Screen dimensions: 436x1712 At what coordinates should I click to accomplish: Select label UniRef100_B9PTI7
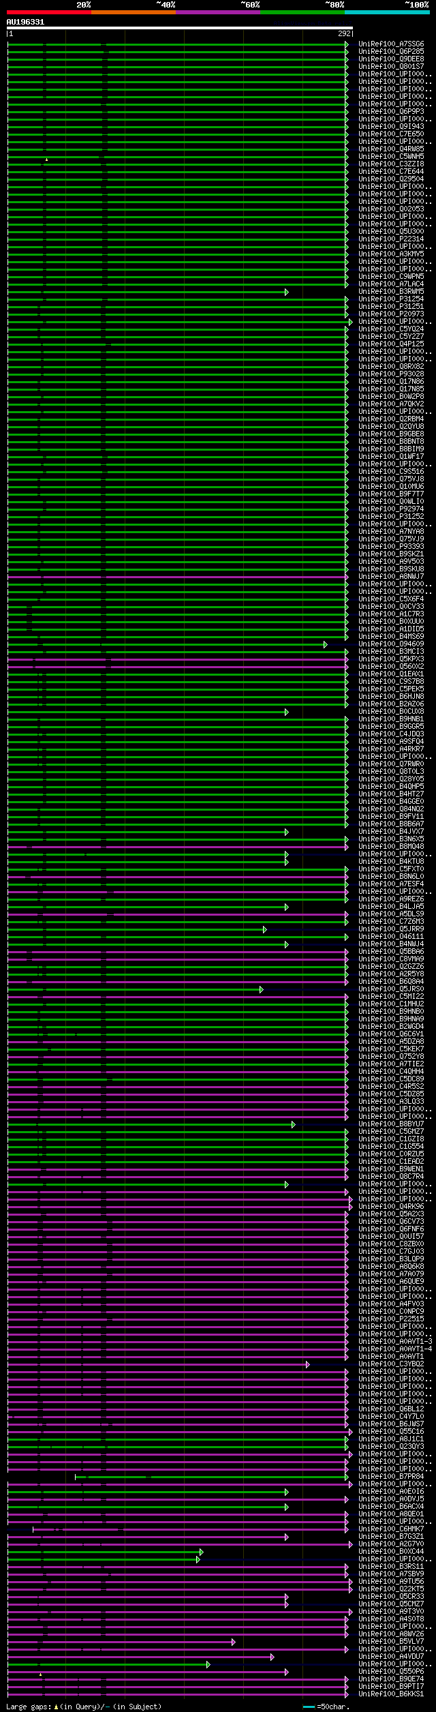click(x=391, y=1687)
